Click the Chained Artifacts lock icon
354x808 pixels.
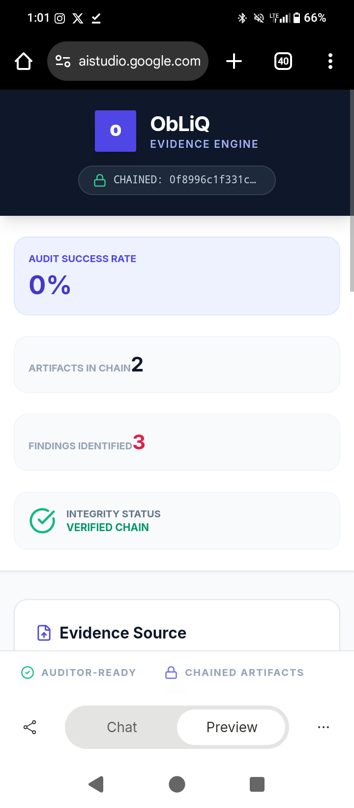[171, 673]
